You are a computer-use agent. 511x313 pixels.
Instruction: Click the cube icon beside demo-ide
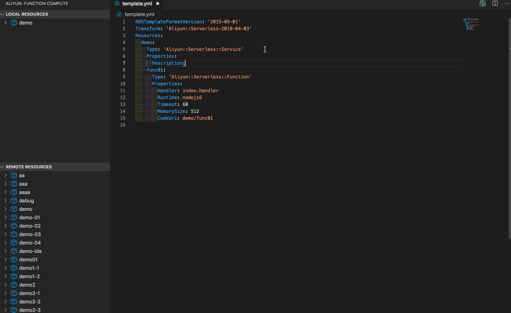click(14, 251)
